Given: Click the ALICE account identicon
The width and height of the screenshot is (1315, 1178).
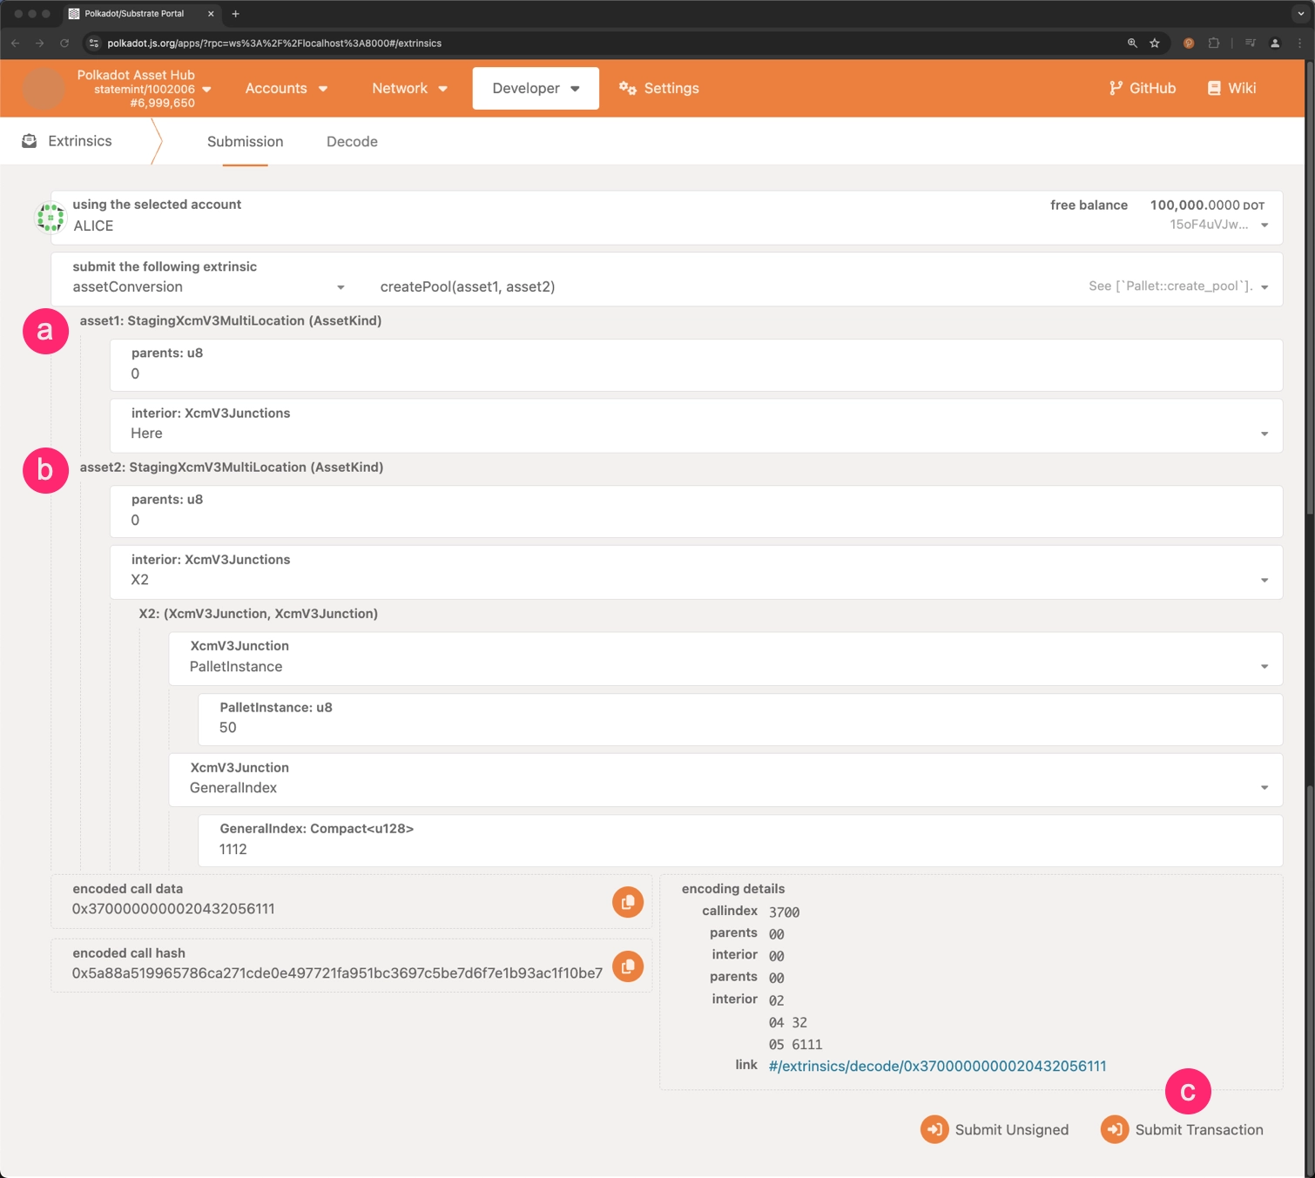Looking at the screenshot, I should tap(51, 218).
